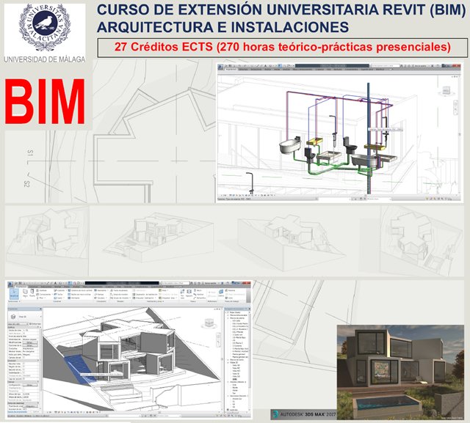Open Masa y emplazamiento tab, lower window
The width and height of the screenshot is (470, 423).
coord(93,287)
